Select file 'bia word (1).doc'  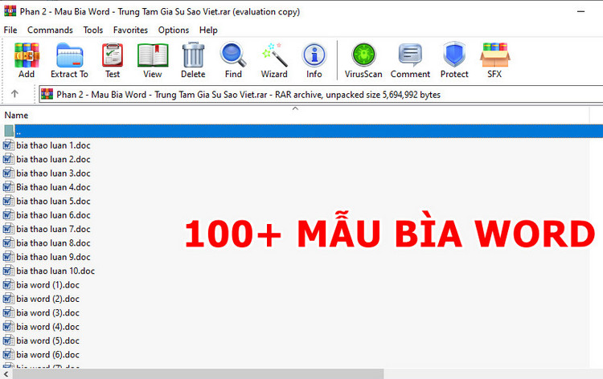click(41, 285)
